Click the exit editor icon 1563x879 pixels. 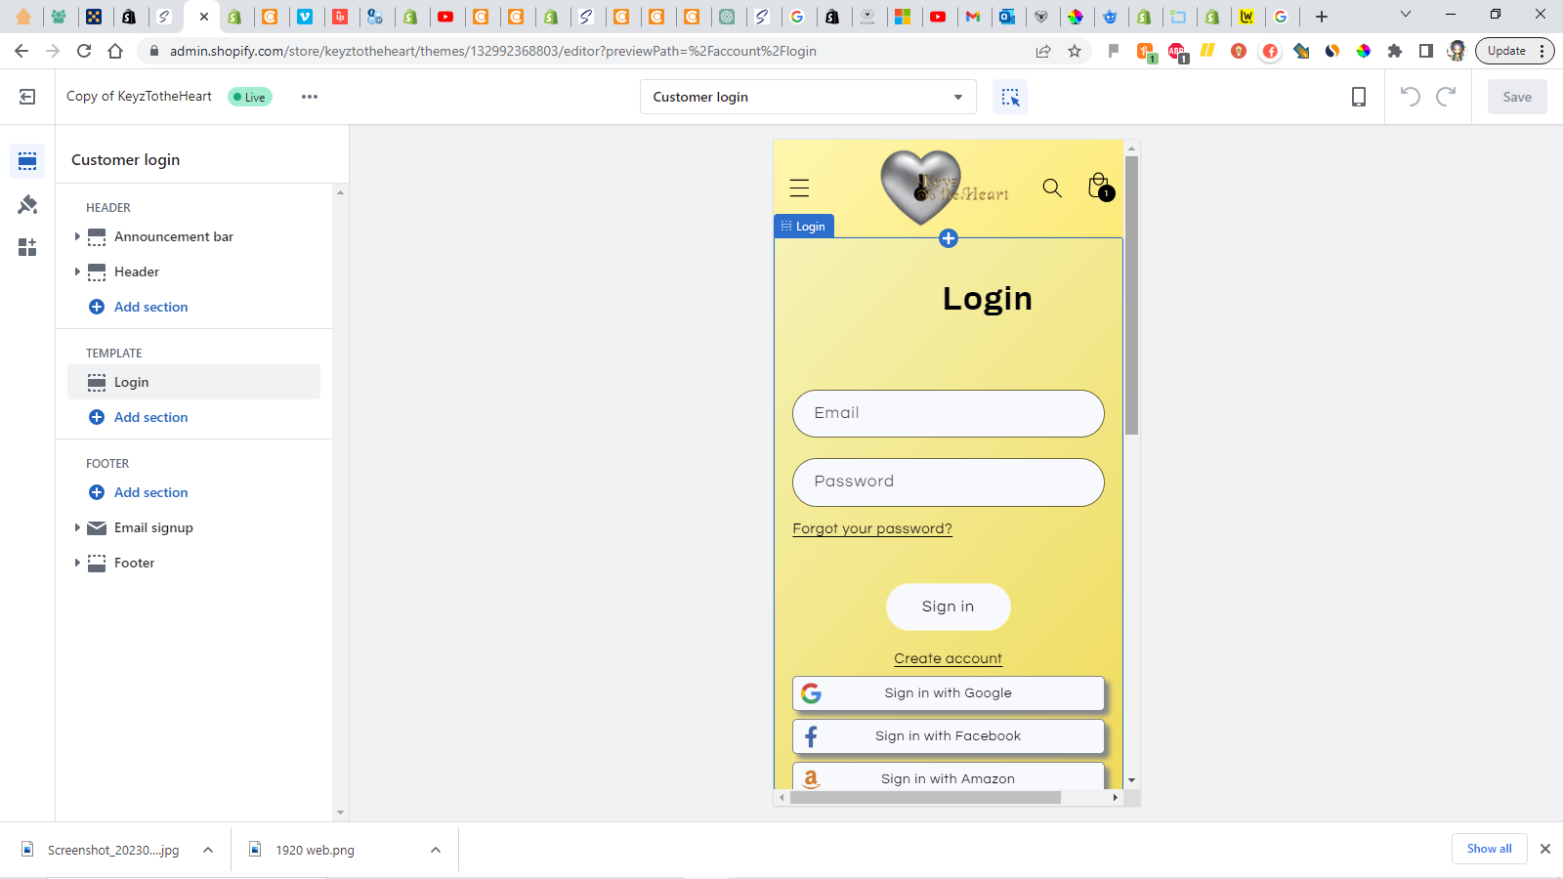tap(27, 97)
